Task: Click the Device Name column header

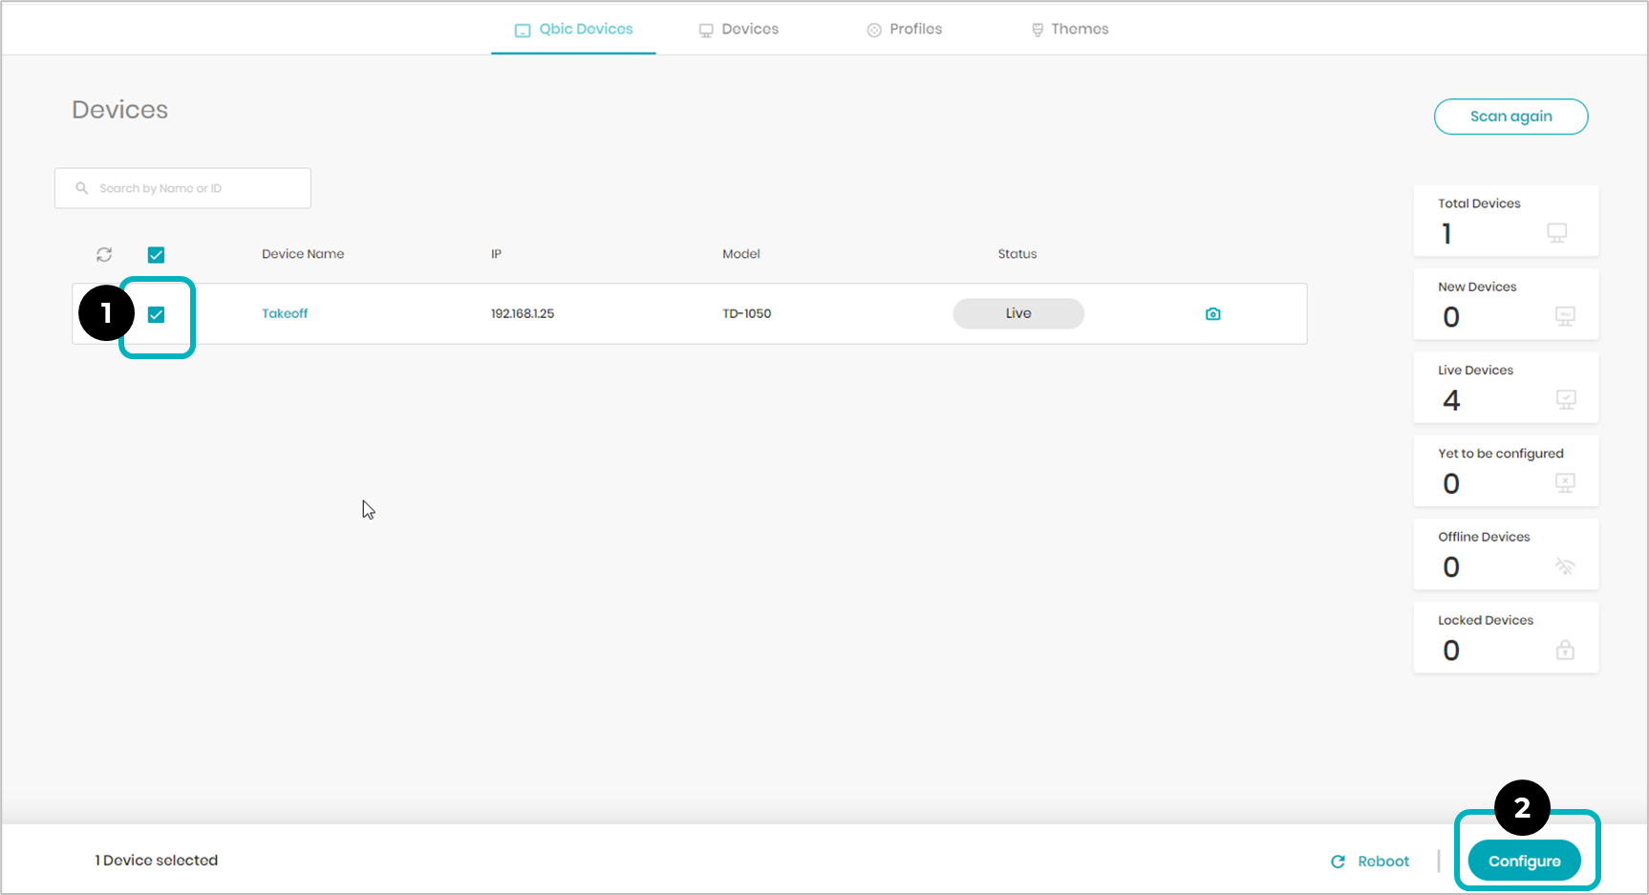Action: pyautogui.click(x=303, y=254)
